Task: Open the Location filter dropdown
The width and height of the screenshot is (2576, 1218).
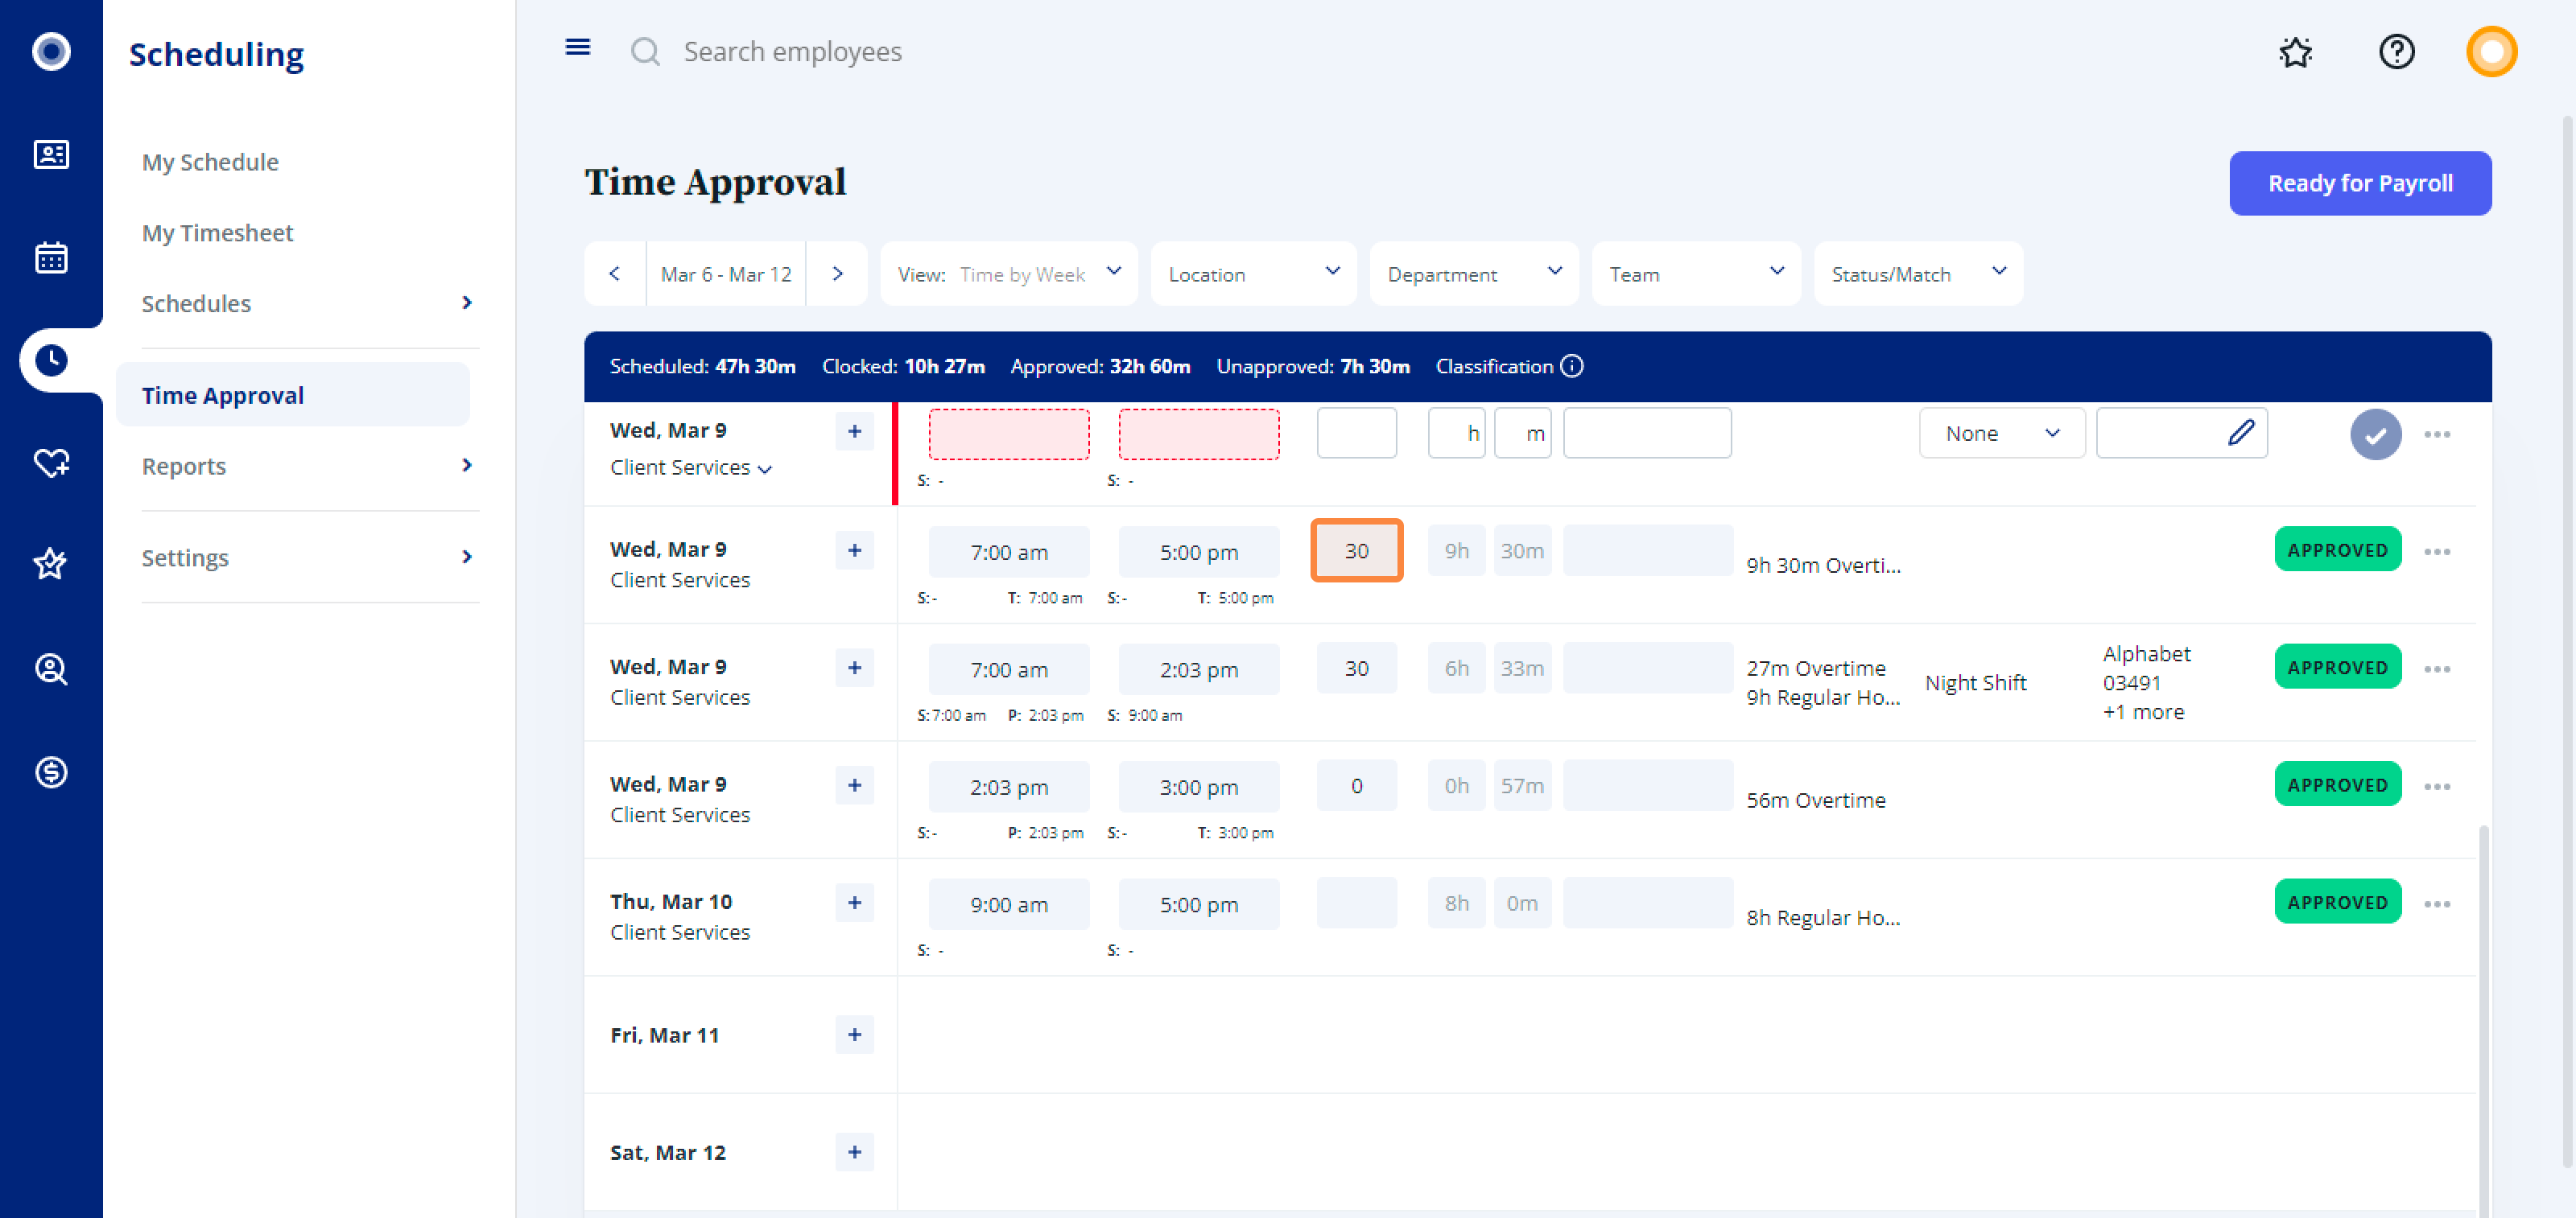Action: tap(1253, 274)
